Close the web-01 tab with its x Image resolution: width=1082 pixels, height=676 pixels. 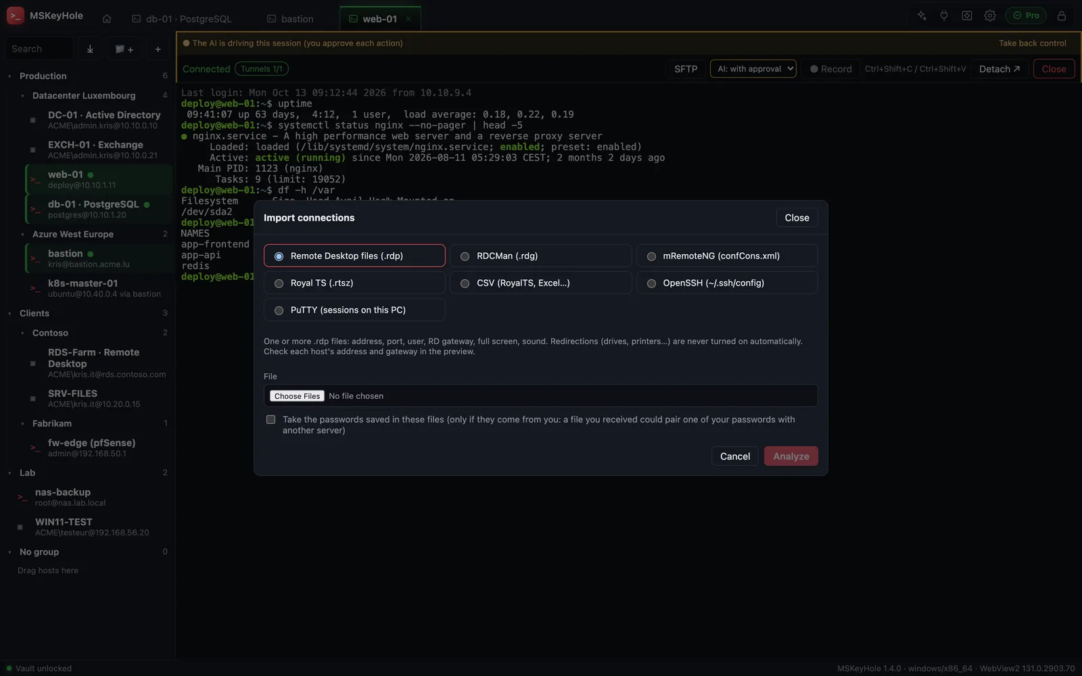point(408,19)
